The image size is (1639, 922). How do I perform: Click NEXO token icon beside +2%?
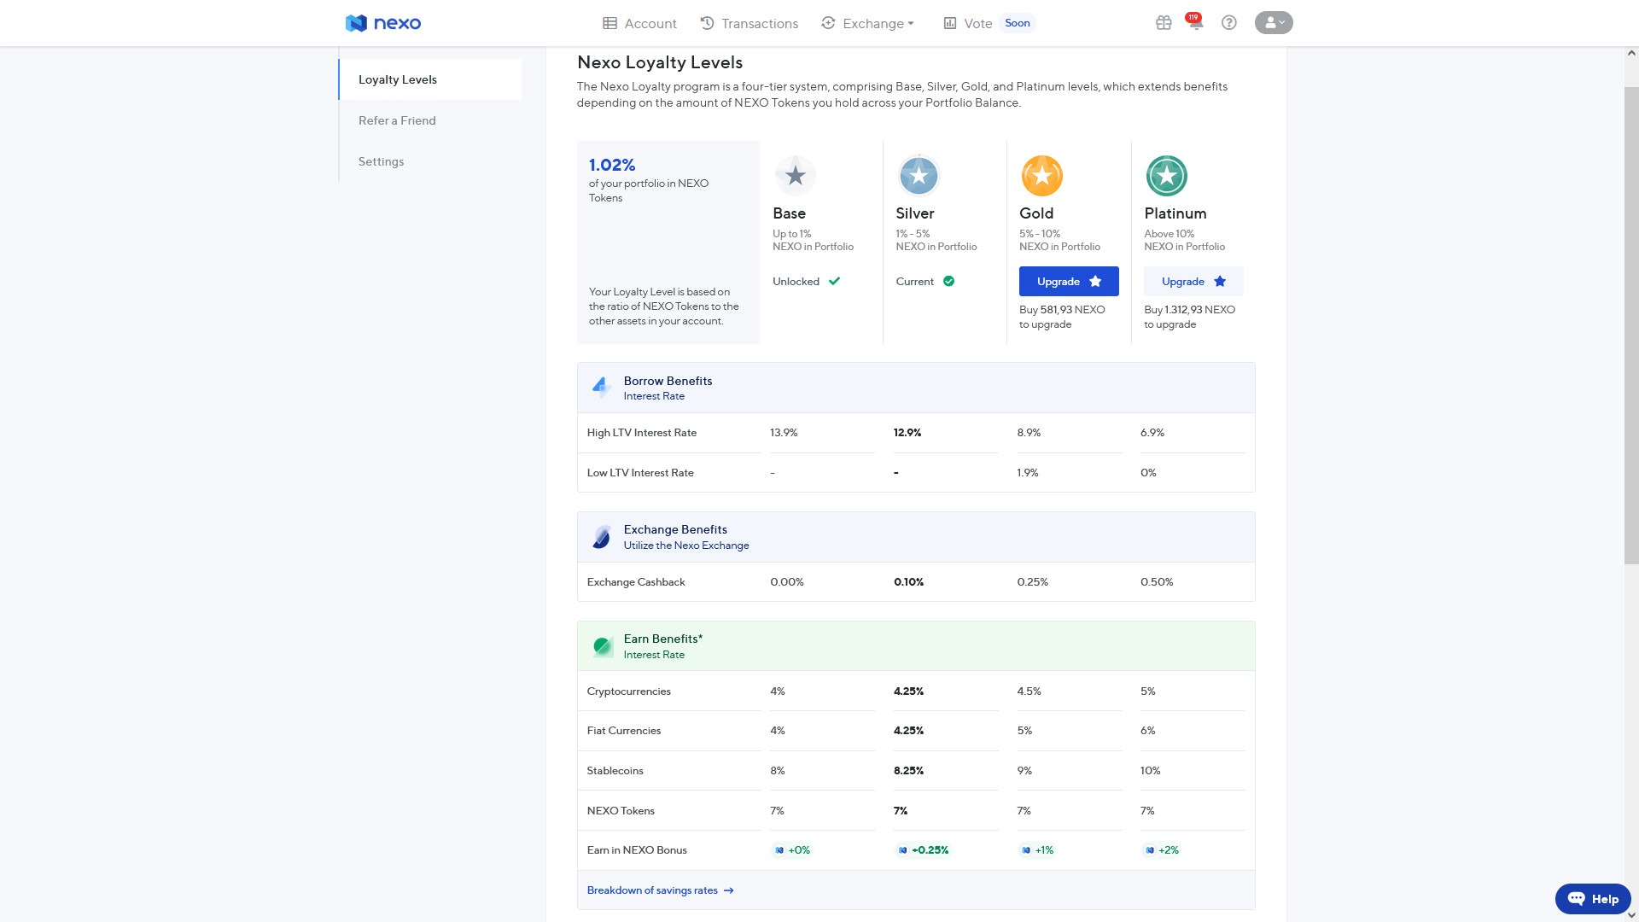[x=1149, y=850]
